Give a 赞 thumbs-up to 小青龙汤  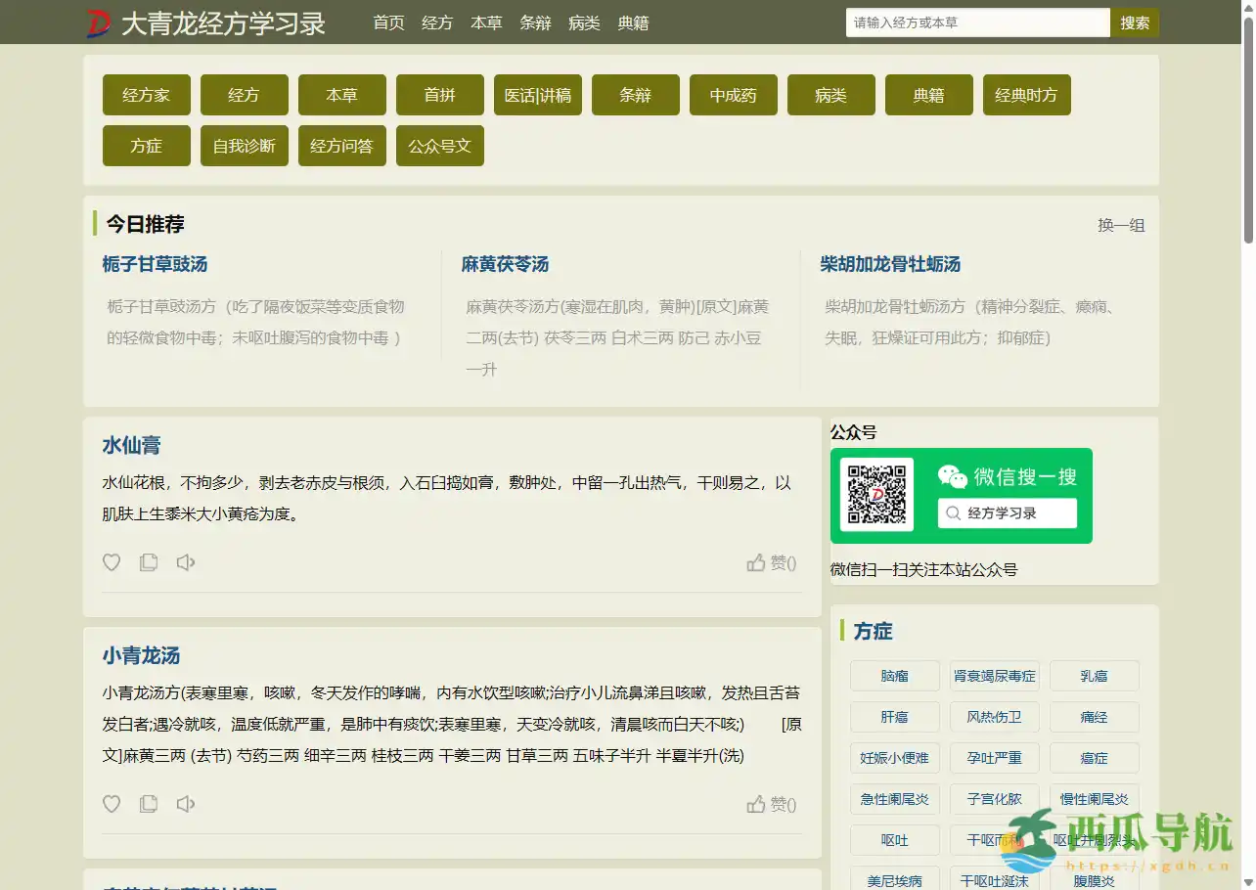click(771, 804)
